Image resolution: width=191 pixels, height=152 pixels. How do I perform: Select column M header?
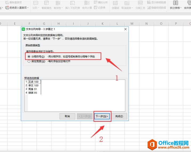(132, 24)
